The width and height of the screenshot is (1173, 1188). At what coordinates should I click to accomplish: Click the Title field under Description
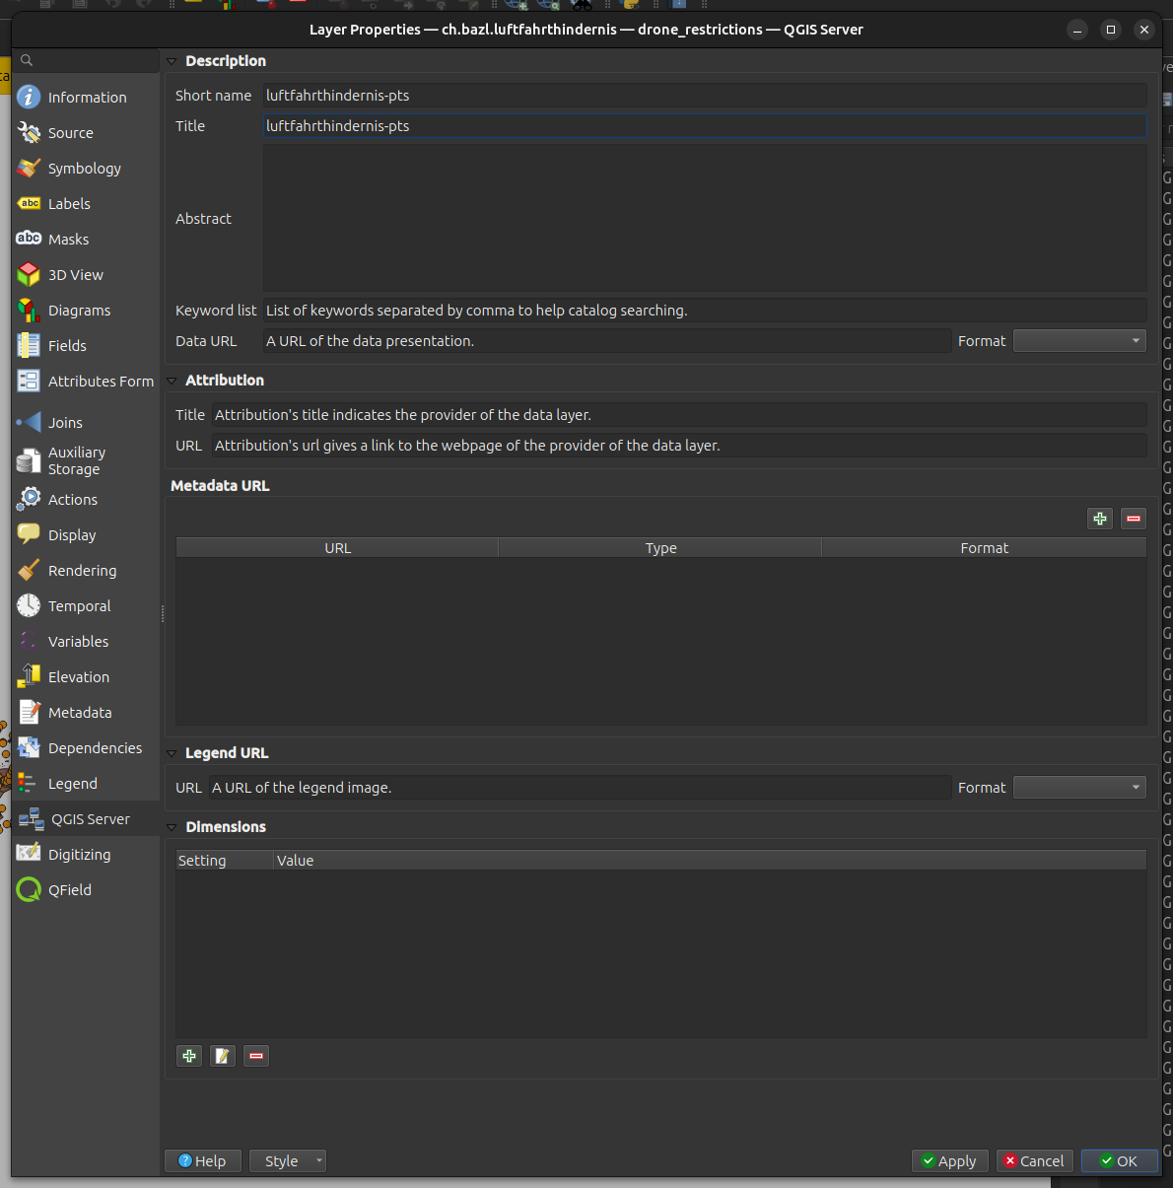(705, 126)
